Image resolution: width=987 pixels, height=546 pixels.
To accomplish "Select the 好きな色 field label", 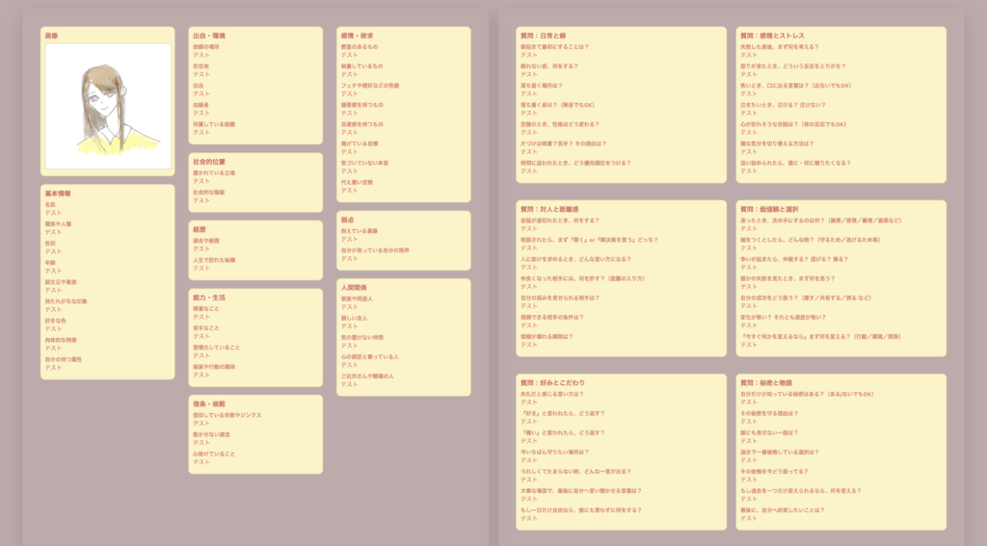I will pyautogui.click(x=56, y=321).
